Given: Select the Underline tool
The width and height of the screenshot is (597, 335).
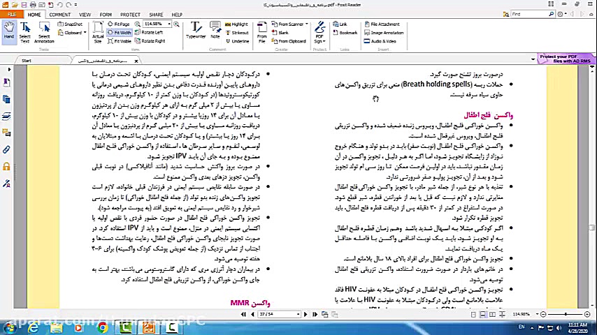Looking at the screenshot, I should pos(237,41).
